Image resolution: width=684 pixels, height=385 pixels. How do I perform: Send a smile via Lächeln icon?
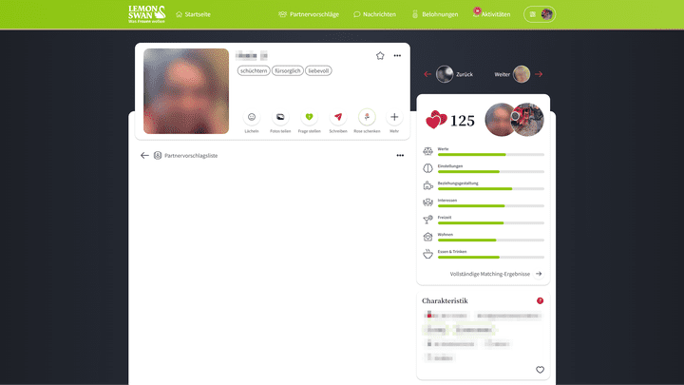(252, 117)
